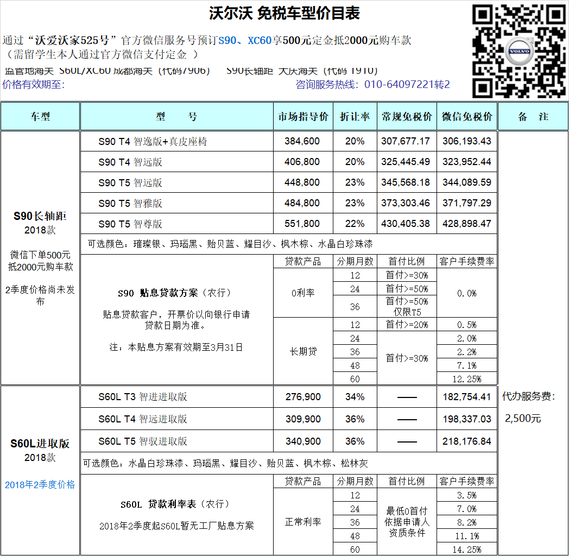Click the S90 color options row
Viewport: 569px width, 556px height.
pos(288,244)
